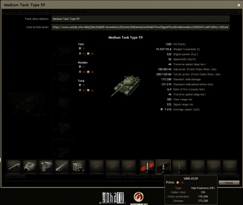This screenshot has width=243, height=205.
Task: Click the '1300' Hit Points value
Action: tap(168, 44)
